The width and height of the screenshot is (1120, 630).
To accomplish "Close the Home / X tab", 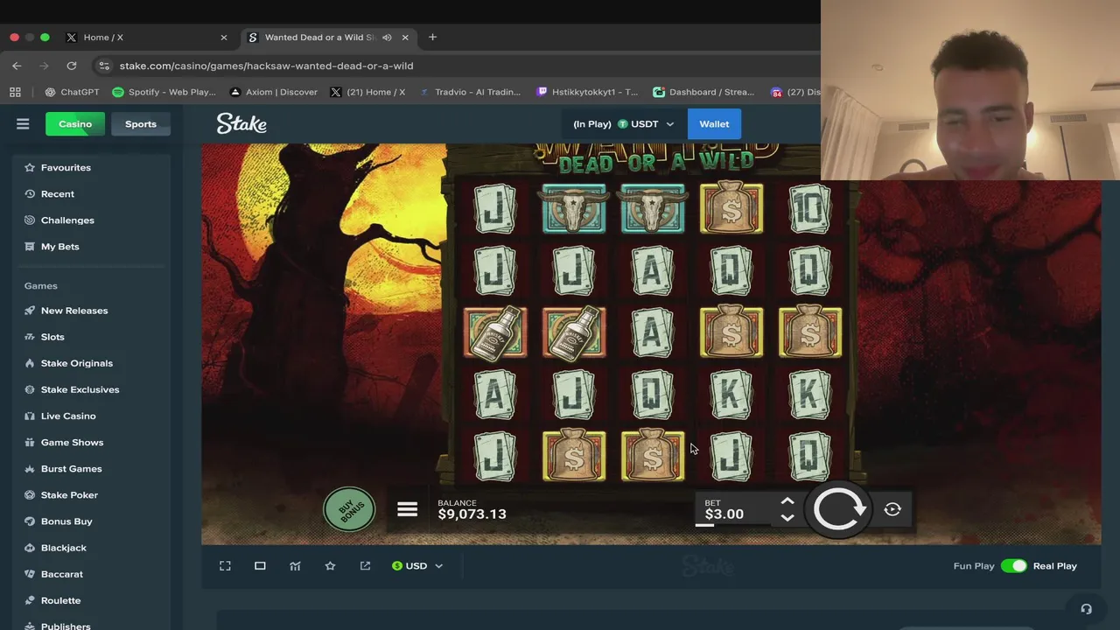I will [x=223, y=38].
